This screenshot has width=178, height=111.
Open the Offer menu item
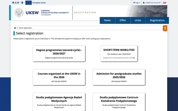[123, 20]
